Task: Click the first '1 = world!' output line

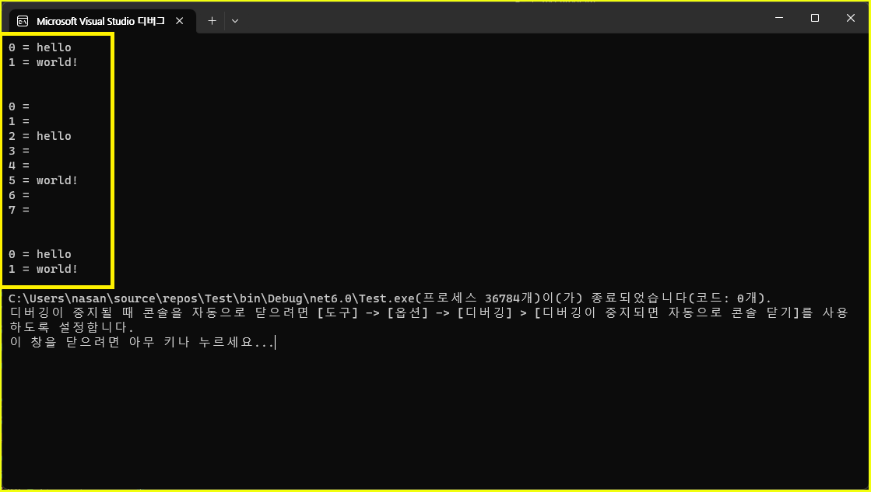Action: [44, 62]
